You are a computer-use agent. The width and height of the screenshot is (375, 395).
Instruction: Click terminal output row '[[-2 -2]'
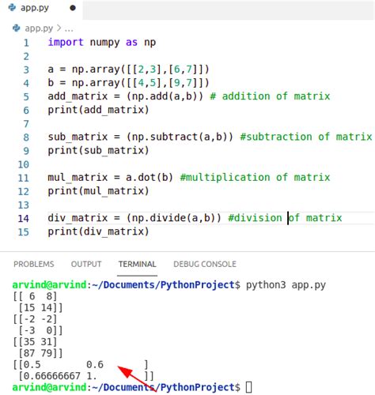pos(35,319)
